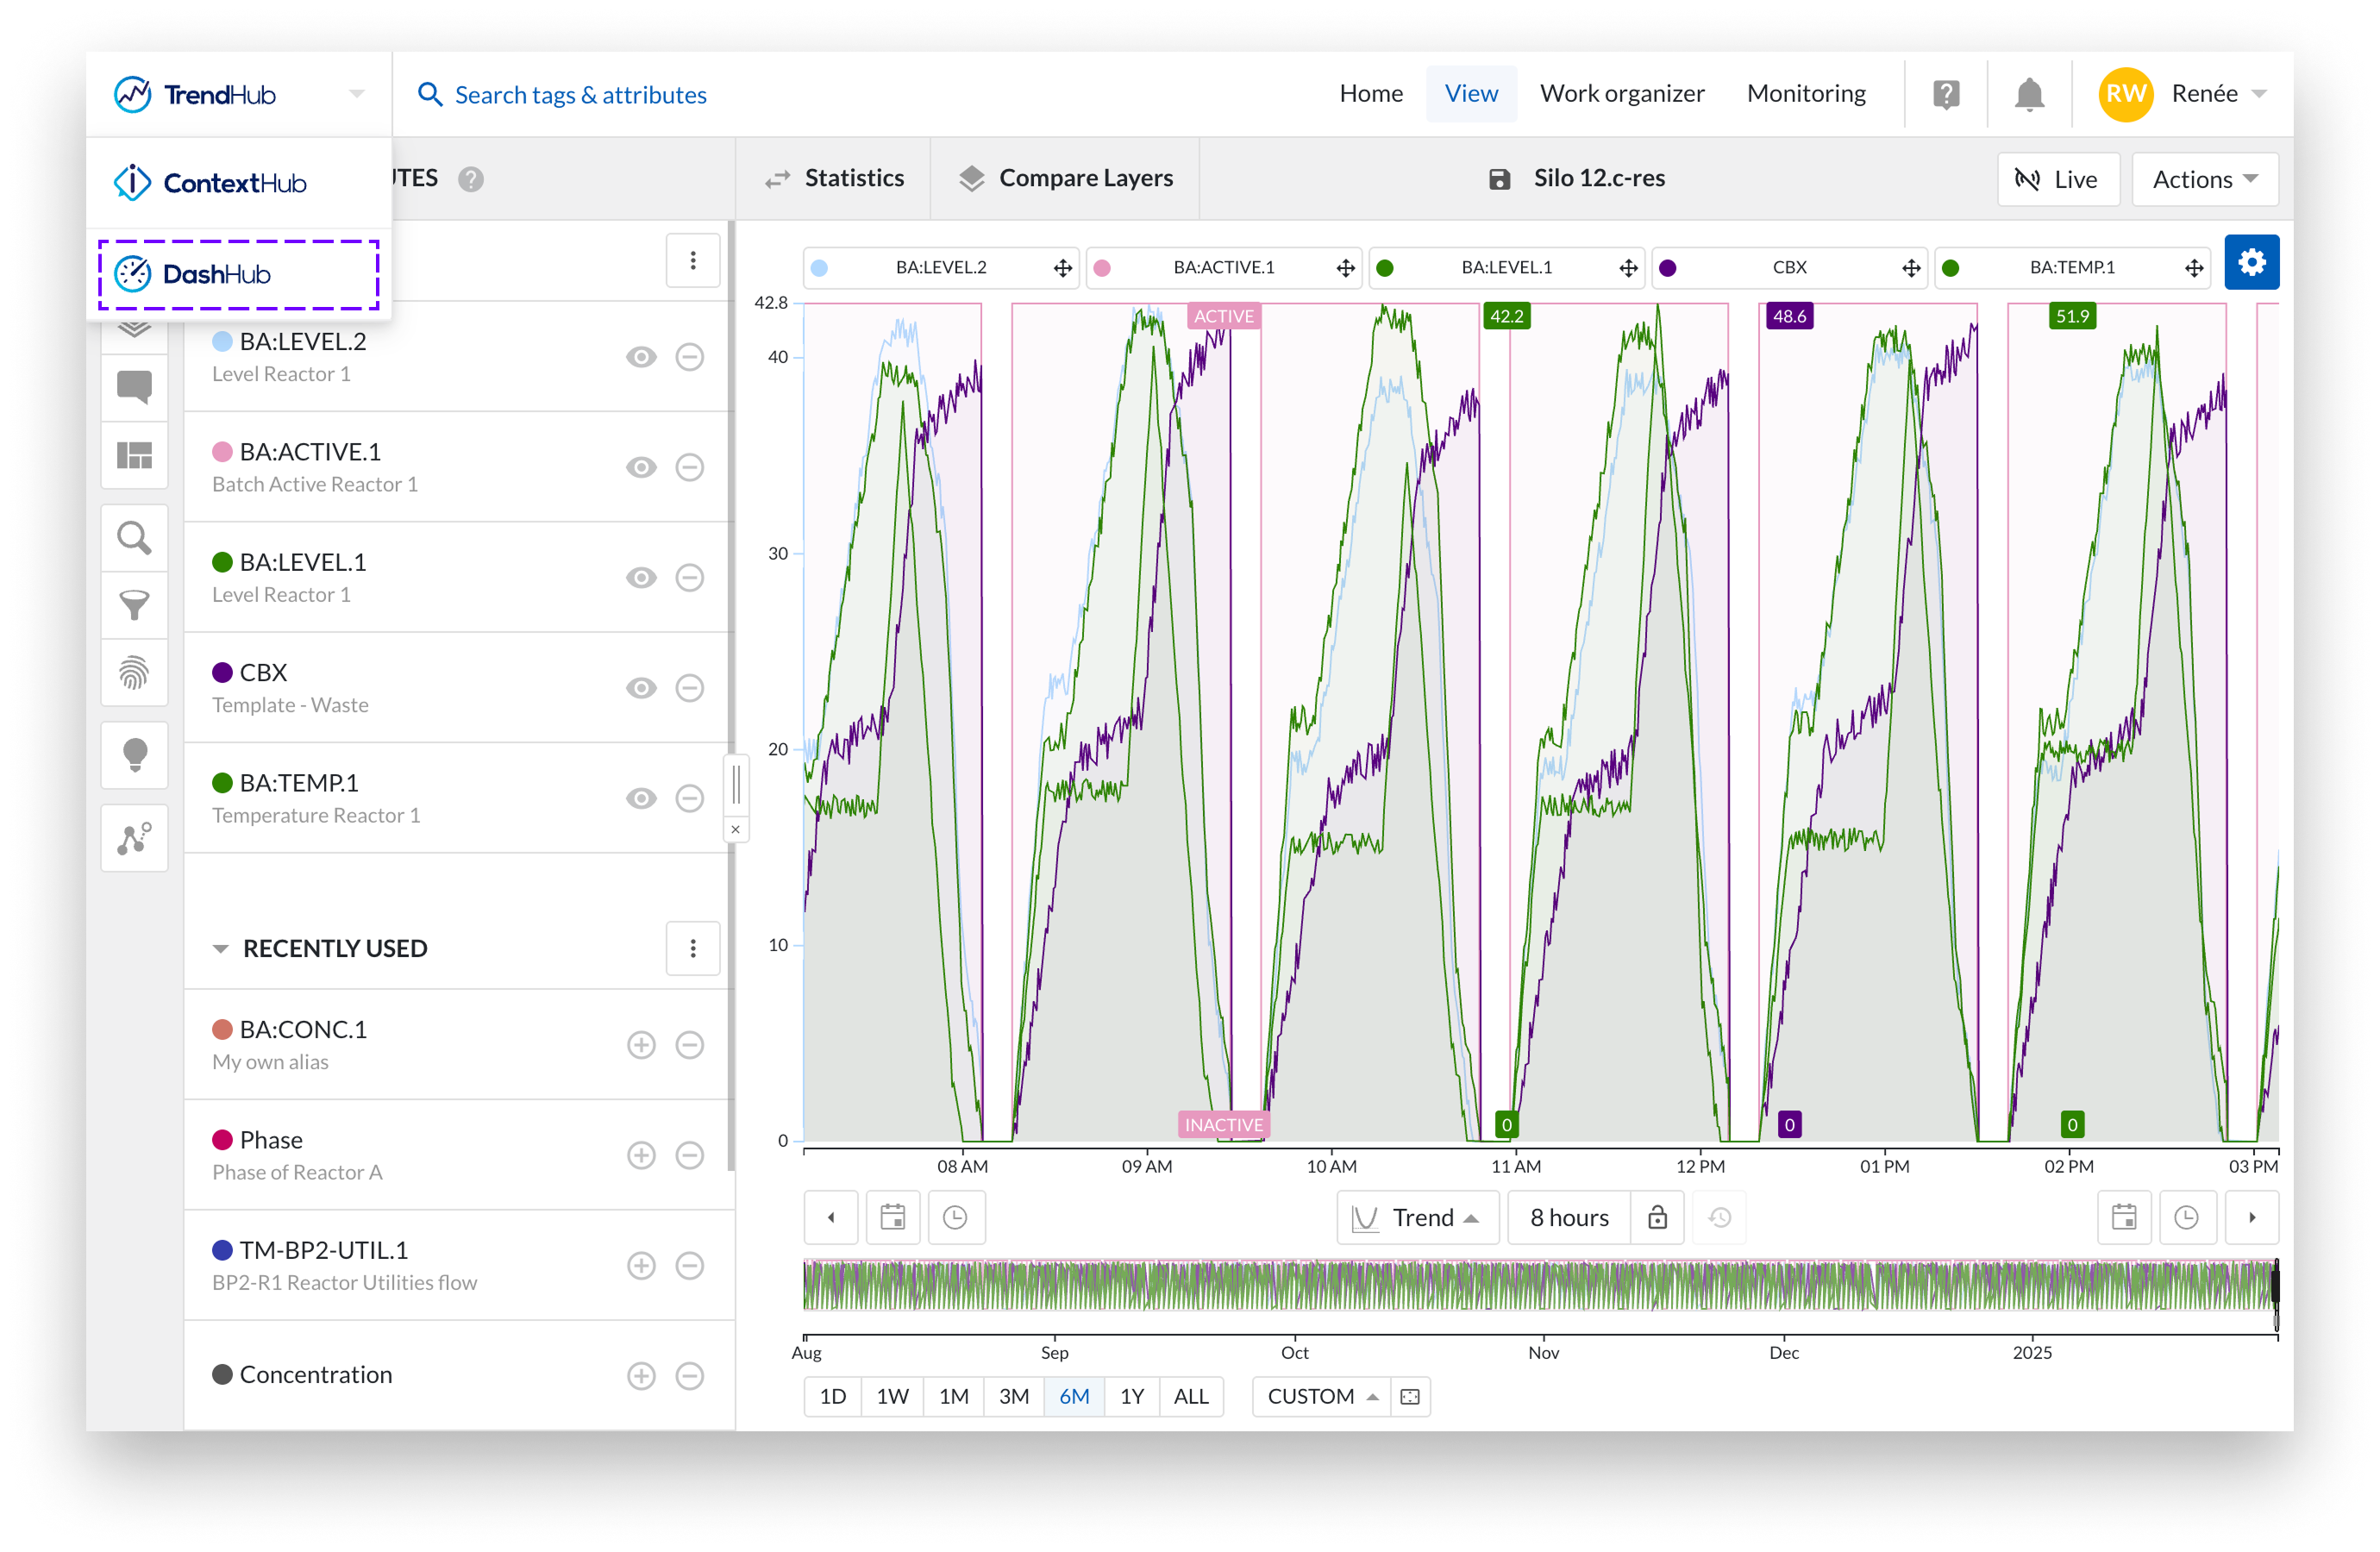
Task: Open the CUSTOM range dropdown
Action: pos(1322,1396)
